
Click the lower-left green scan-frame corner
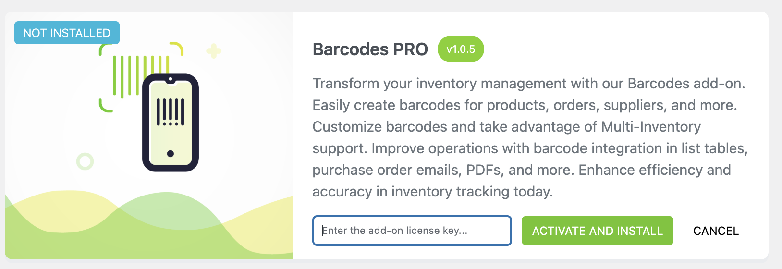pyautogui.click(x=106, y=106)
